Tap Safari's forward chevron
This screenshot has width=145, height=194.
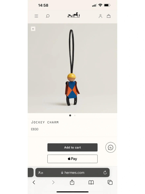[53, 182]
